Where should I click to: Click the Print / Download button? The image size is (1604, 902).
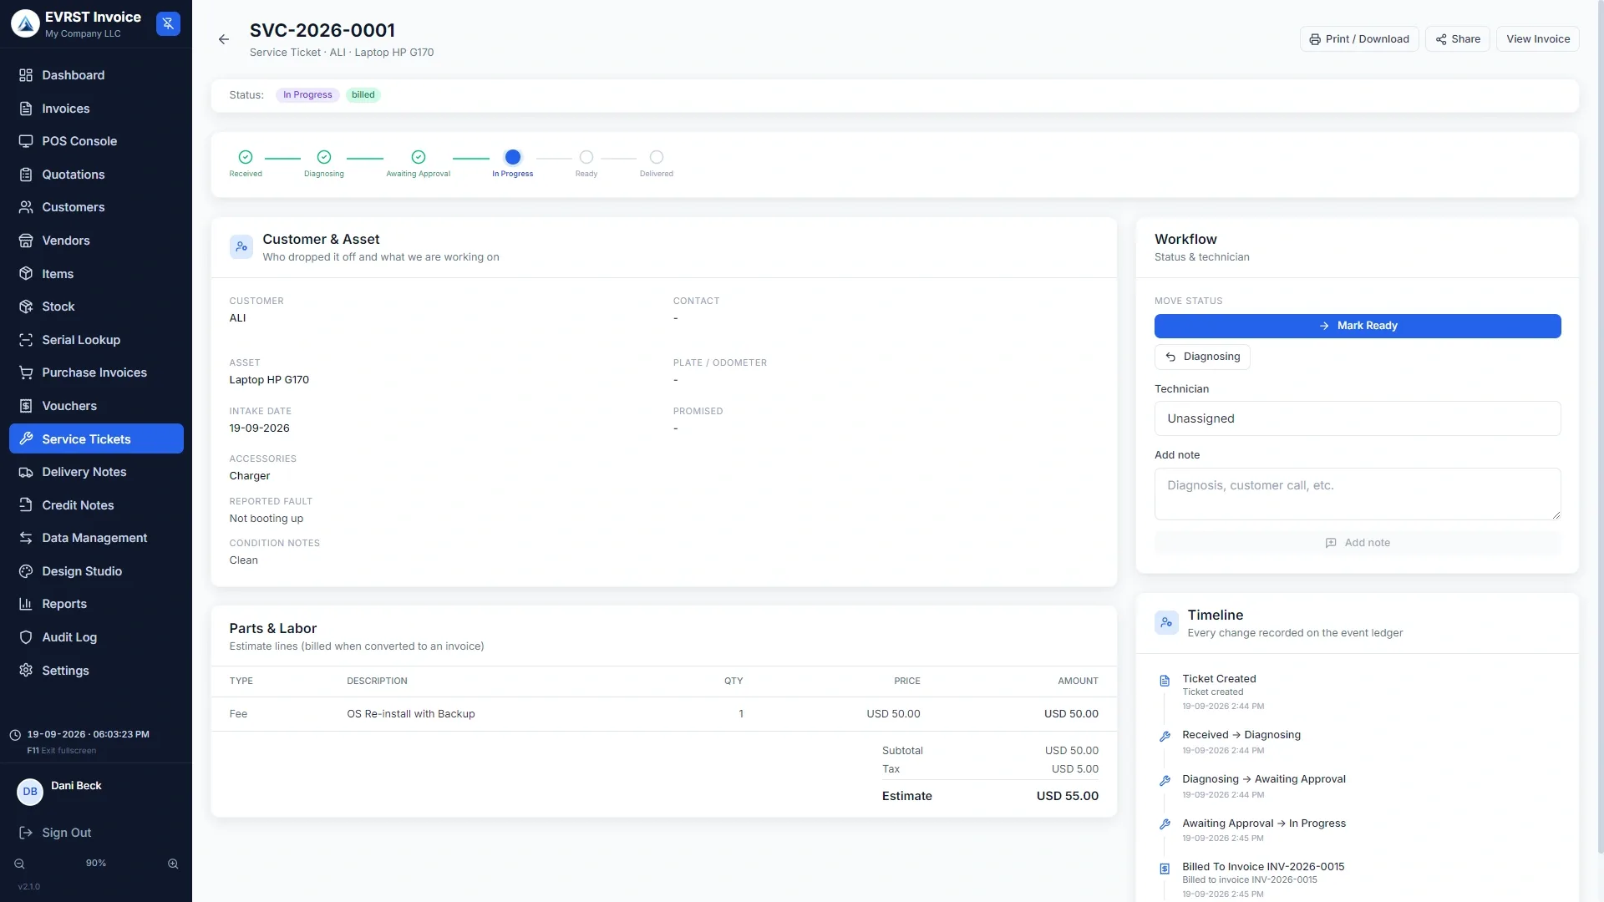point(1358,39)
